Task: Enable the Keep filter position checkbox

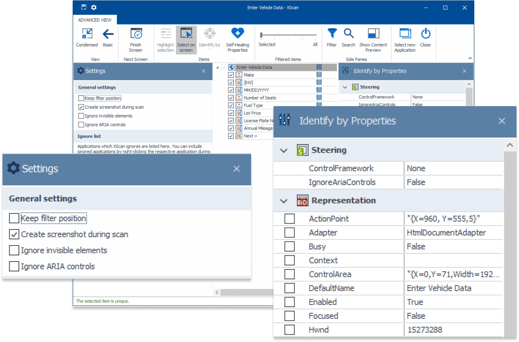Action: pyautogui.click(x=14, y=218)
